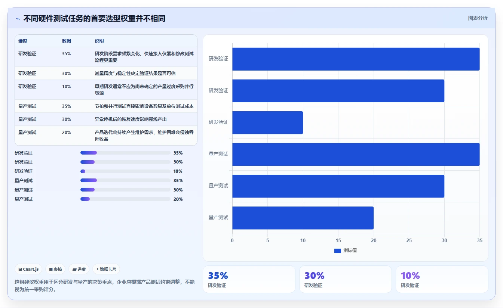Click the 35% 研发验证 summary card
The height and width of the screenshot is (308, 503).
tap(249, 279)
